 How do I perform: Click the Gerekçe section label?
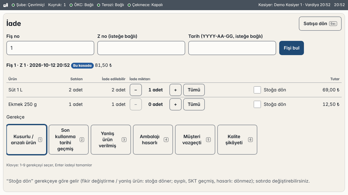tap(15, 117)
